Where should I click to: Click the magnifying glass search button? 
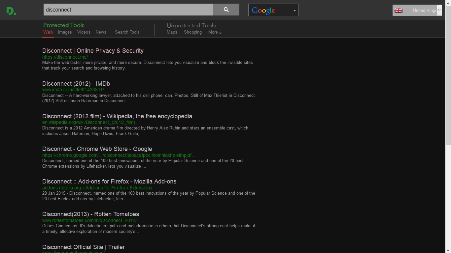pyautogui.click(x=226, y=10)
